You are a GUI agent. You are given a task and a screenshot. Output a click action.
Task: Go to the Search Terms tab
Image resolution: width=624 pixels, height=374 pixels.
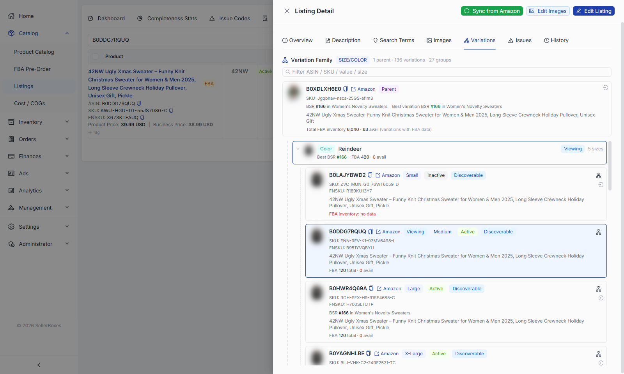394,40
